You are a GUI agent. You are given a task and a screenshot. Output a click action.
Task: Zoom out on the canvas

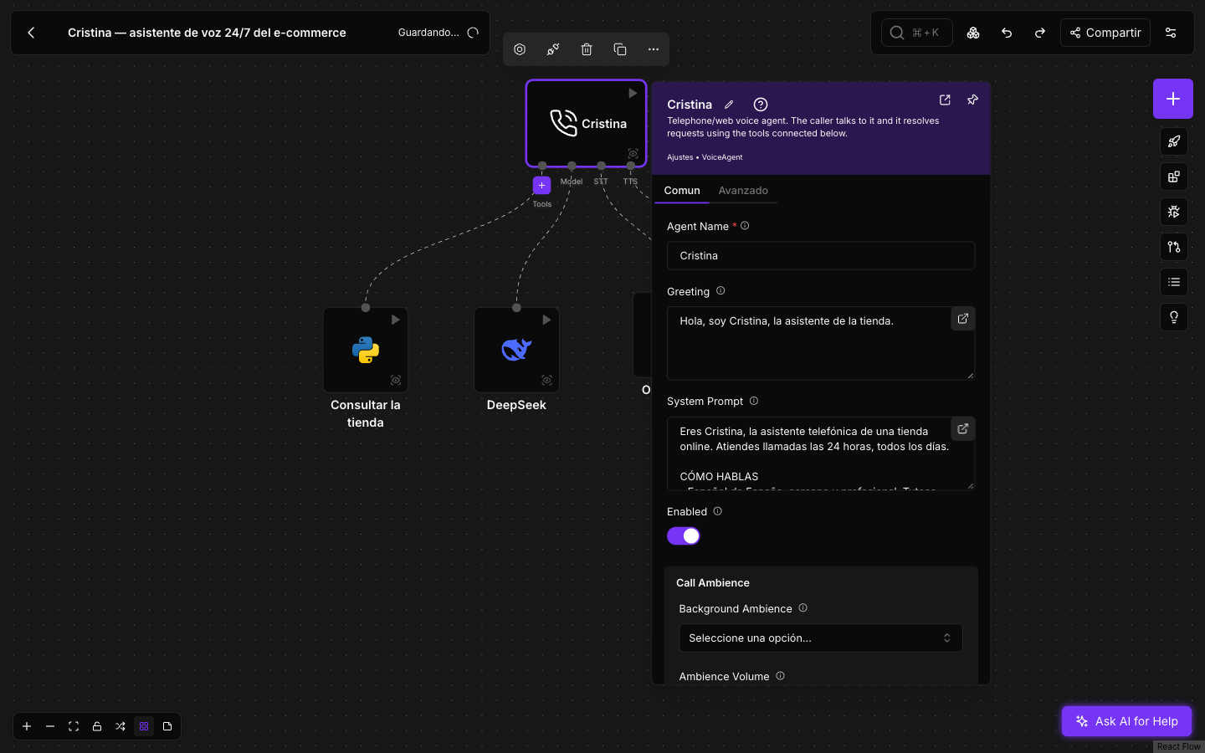tap(50, 726)
